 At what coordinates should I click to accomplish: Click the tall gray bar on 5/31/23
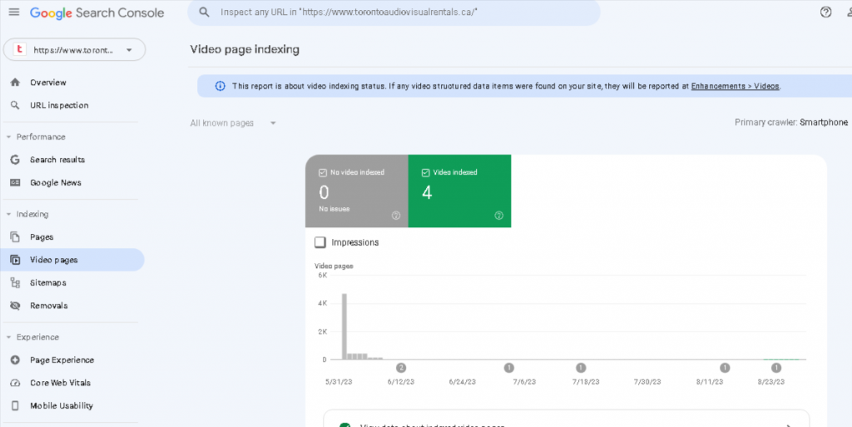pos(344,326)
